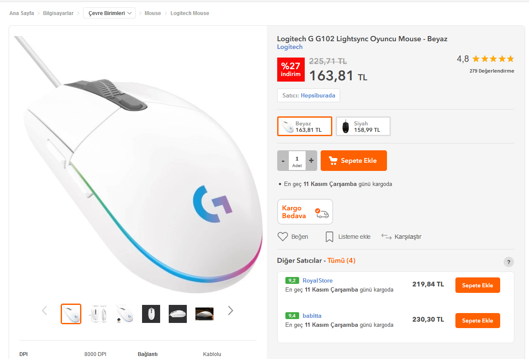Show next thumbnails with right arrow
The image size is (529, 359).
point(231,310)
